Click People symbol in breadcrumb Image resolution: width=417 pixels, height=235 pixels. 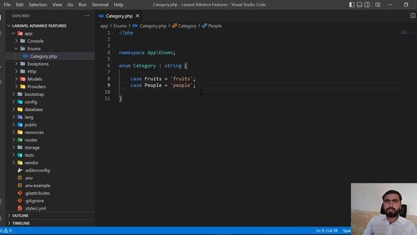(x=215, y=26)
